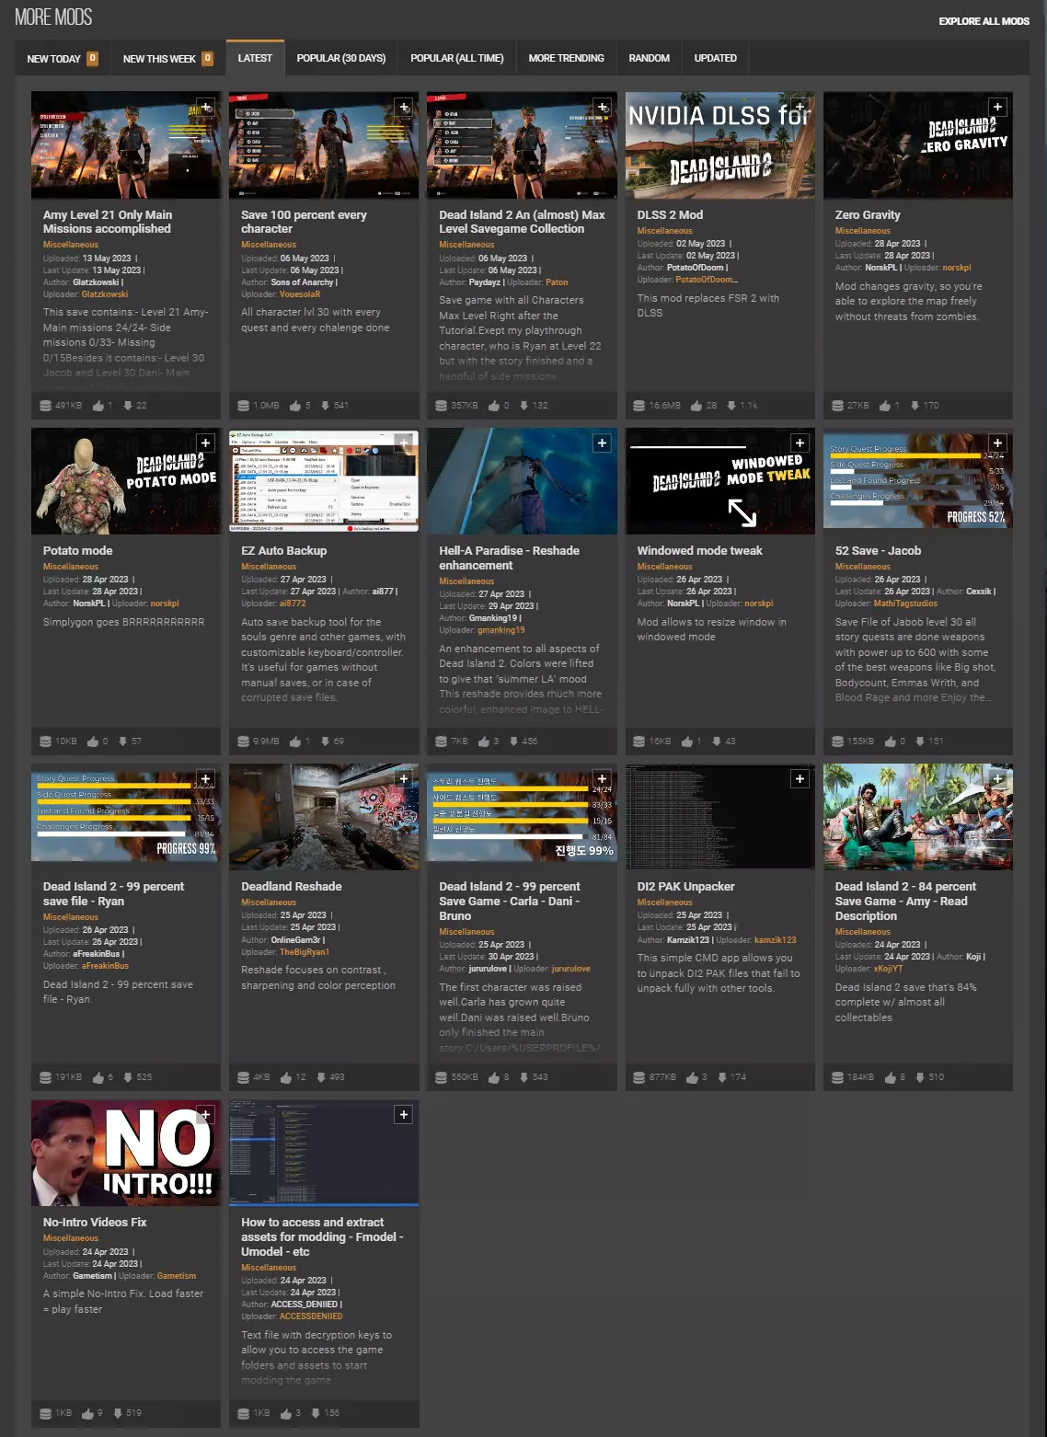Switch to the New This Week tab
The height and width of the screenshot is (1437, 1047).
click(x=167, y=58)
